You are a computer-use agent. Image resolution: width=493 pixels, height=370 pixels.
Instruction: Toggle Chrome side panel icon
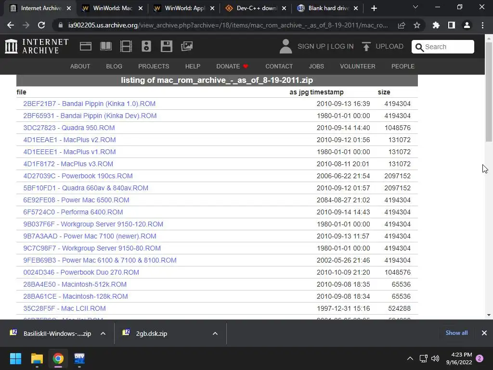[x=452, y=25]
